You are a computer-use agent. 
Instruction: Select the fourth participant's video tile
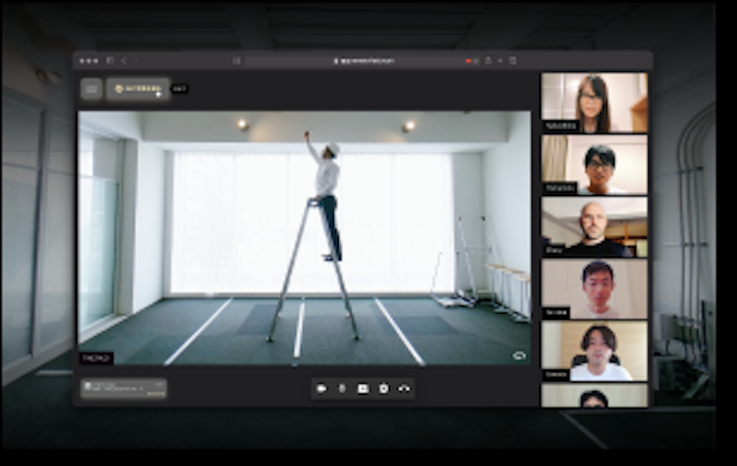594,289
